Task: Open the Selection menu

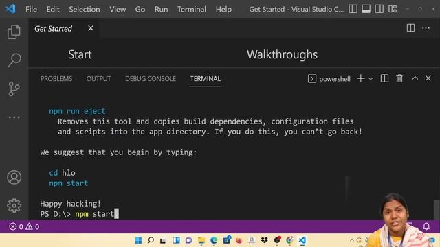Action: coord(85,9)
